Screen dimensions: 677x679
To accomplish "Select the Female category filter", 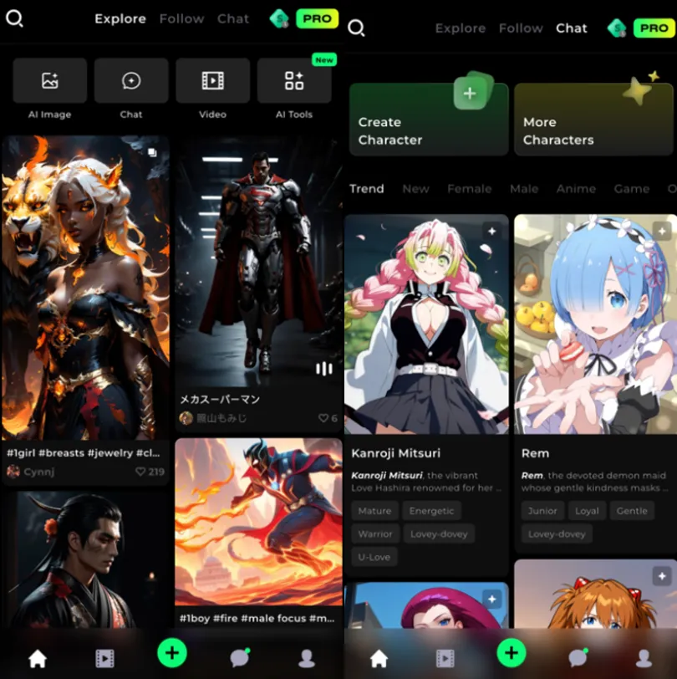I will 470,189.
